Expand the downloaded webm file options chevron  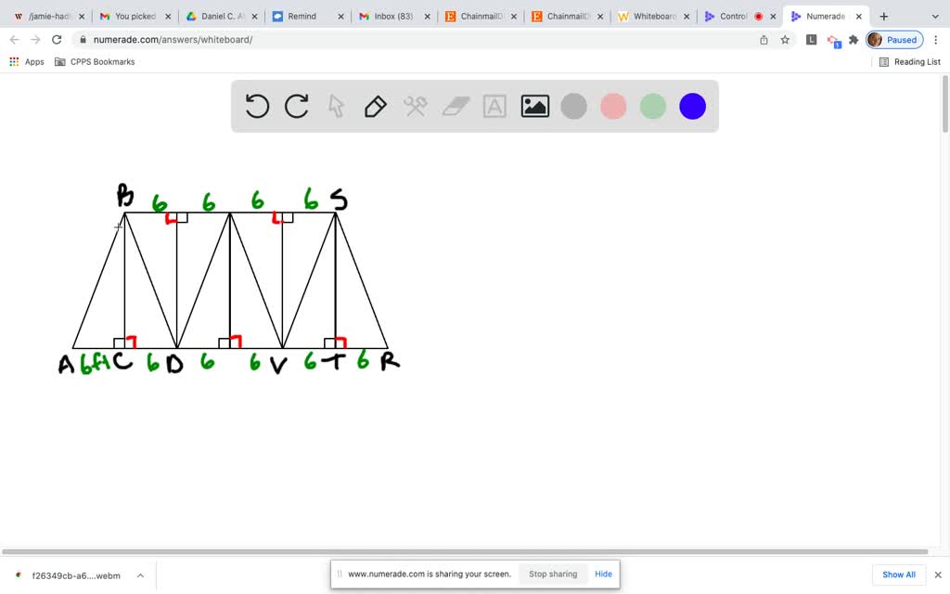coord(140,575)
